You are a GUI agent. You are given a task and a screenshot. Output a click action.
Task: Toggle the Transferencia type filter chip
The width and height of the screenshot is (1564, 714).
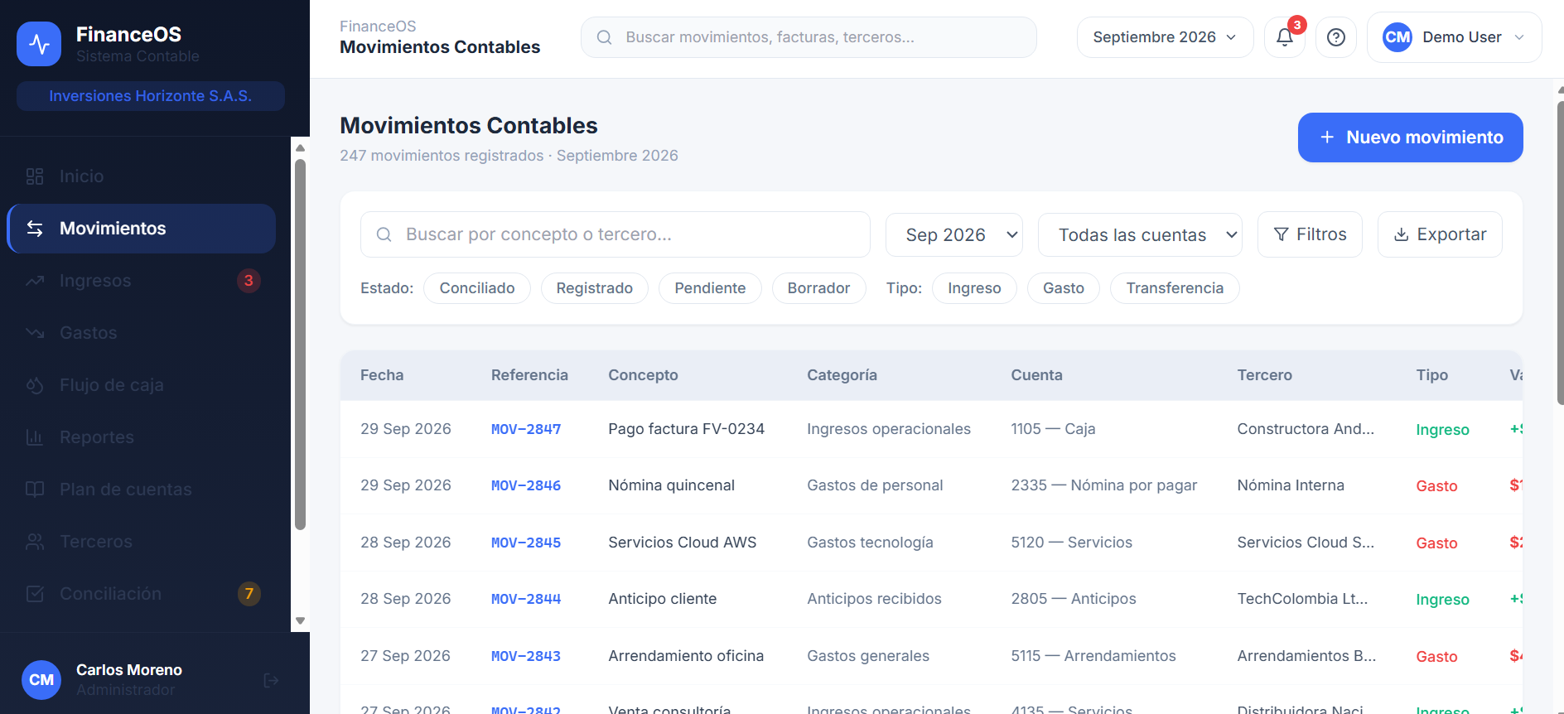(x=1175, y=288)
